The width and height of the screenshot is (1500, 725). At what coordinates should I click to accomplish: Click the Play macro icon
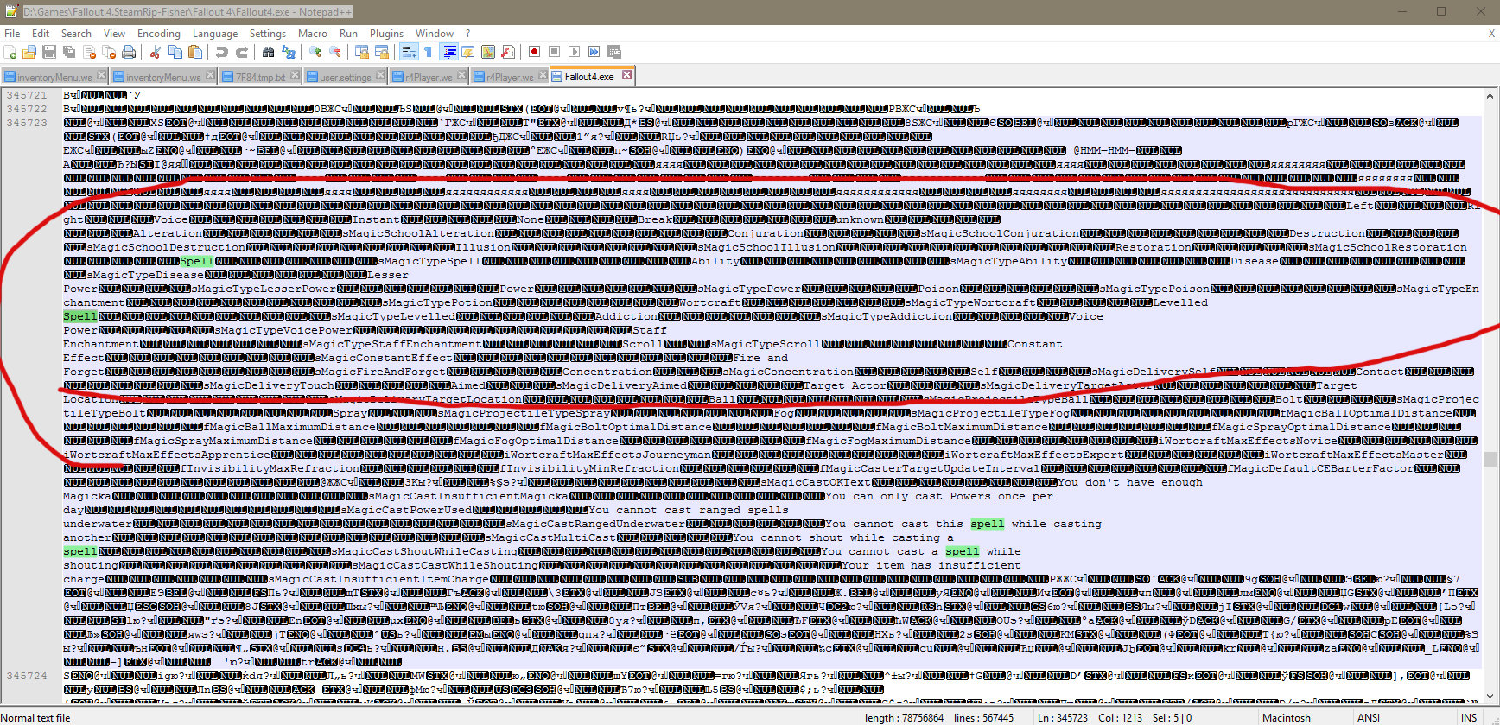coord(575,52)
